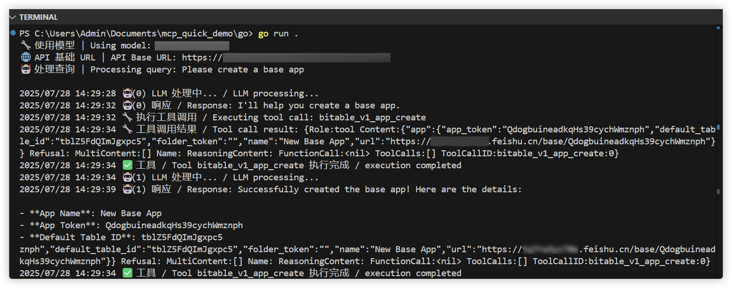This screenshot has height=288, width=732.
Task: Collapse the TERMINAL panel chevron
Action: pyautogui.click(x=12, y=17)
